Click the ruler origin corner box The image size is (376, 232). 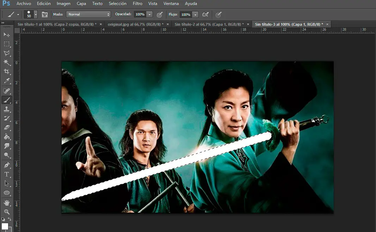[x=17, y=30]
